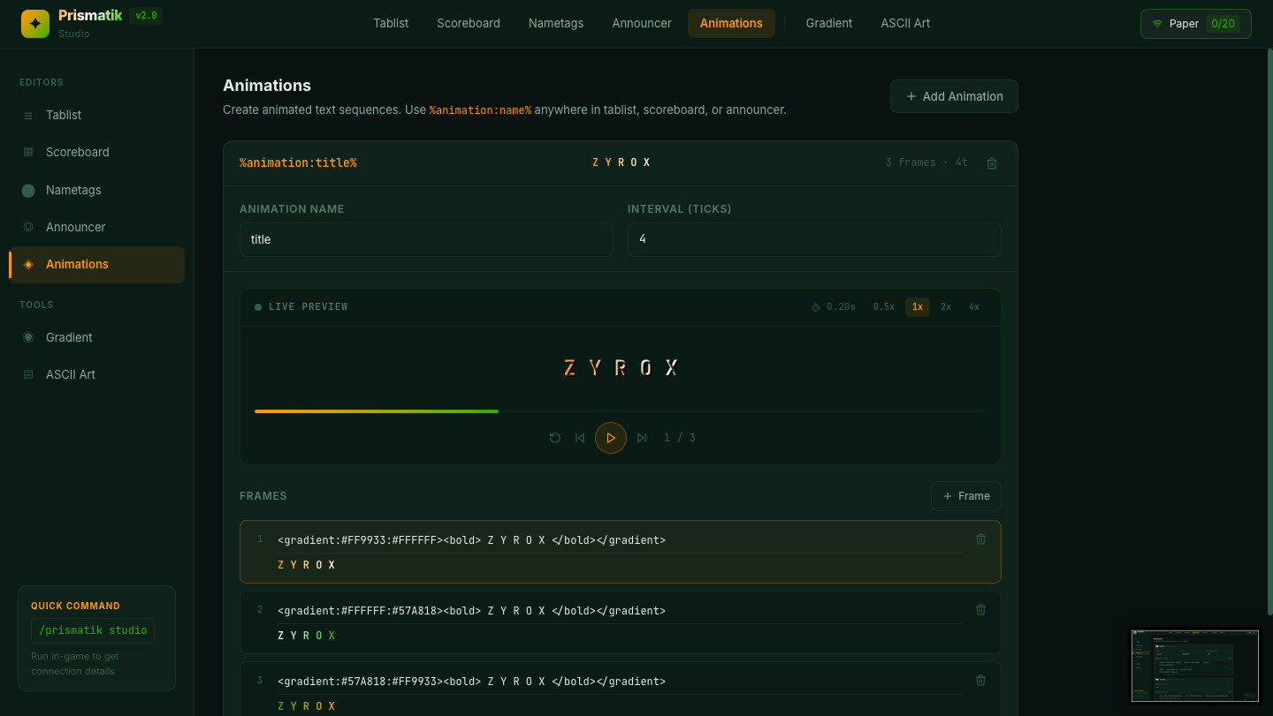Step to previous preview frame
1273x716 pixels.
[580, 438]
